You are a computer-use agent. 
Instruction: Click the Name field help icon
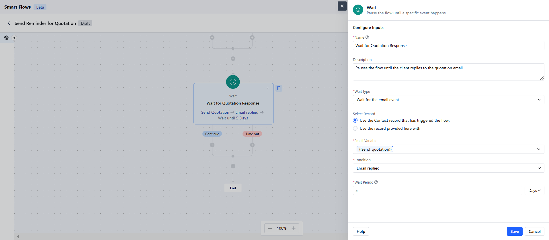[x=367, y=37]
